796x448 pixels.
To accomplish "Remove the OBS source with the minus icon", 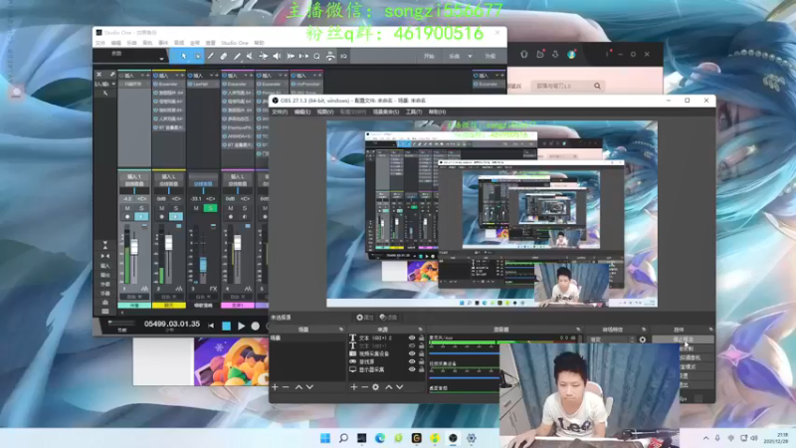I will coord(364,387).
